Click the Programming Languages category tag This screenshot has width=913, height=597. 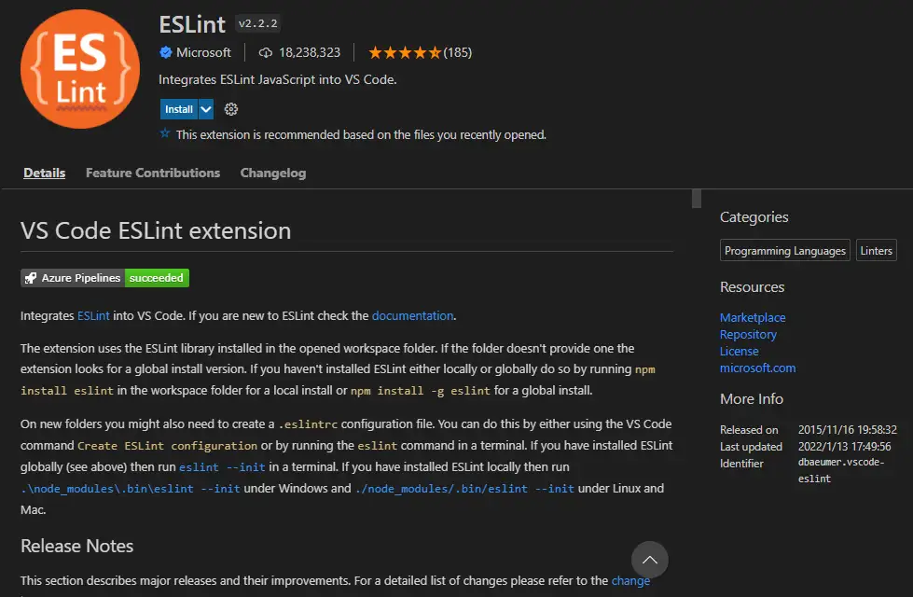tap(784, 250)
